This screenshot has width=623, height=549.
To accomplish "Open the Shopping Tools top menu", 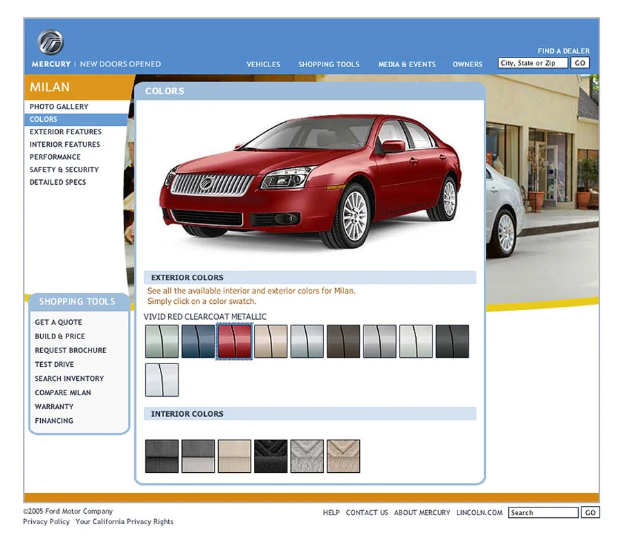I will tap(329, 64).
